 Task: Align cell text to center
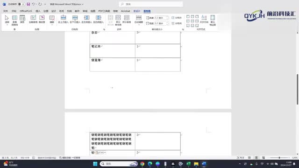192,21
